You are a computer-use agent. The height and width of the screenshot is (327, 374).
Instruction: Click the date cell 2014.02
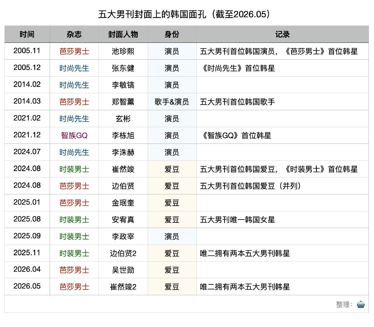coord(27,84)
